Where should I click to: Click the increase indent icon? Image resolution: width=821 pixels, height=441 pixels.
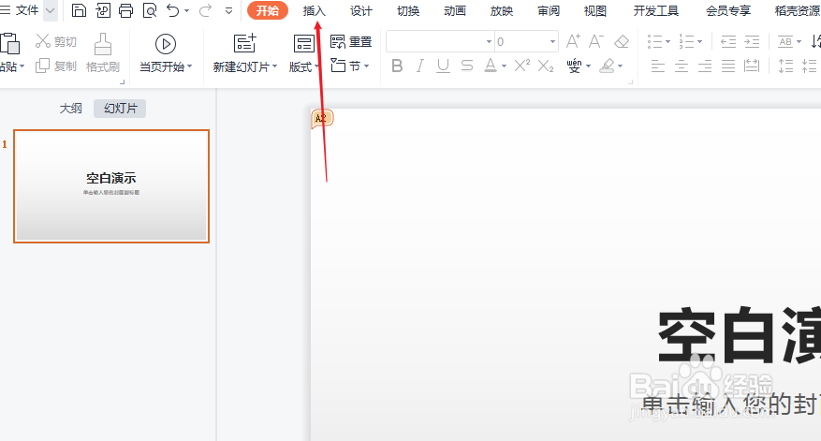[x=752, y=41]
